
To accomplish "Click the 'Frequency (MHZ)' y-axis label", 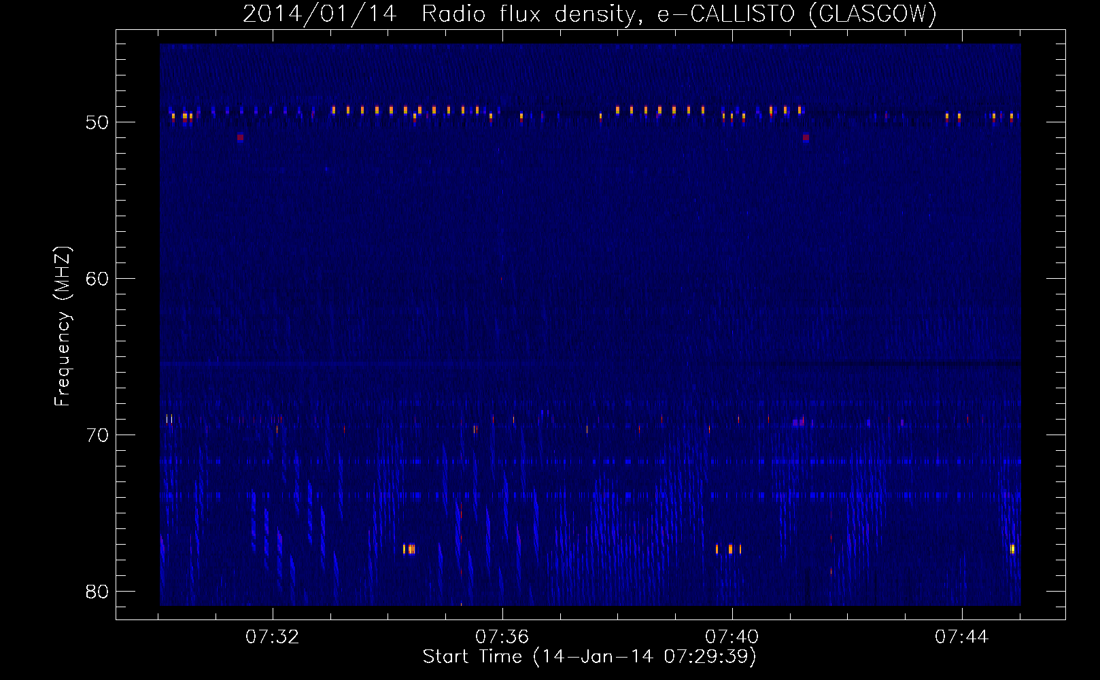I will click(63, 326).
